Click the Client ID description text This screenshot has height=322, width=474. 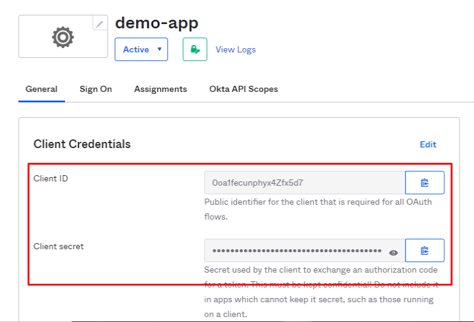click(x=319, y=208)
